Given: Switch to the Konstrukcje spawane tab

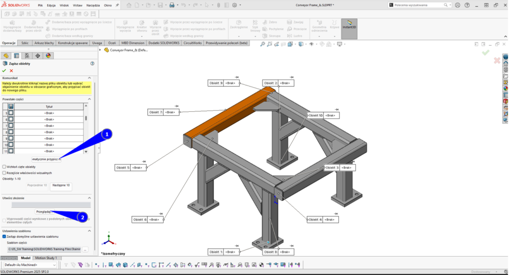Looking at the screenshot, I should pyautogui.click(x=73, y=43).
